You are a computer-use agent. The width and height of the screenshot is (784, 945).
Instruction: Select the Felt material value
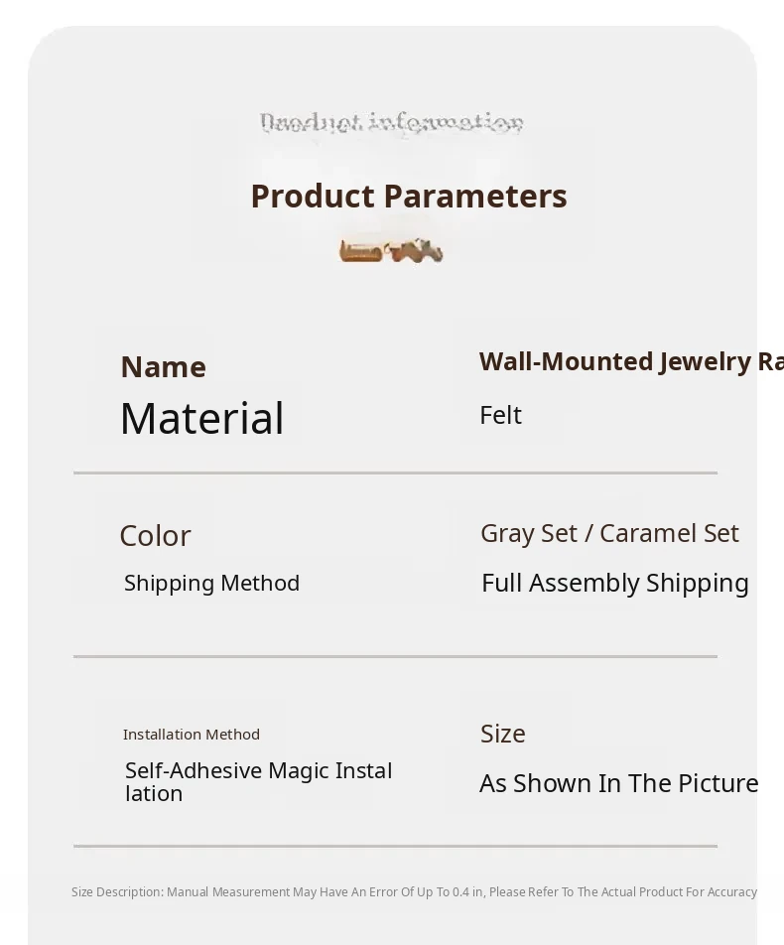(x=500, y=415)
